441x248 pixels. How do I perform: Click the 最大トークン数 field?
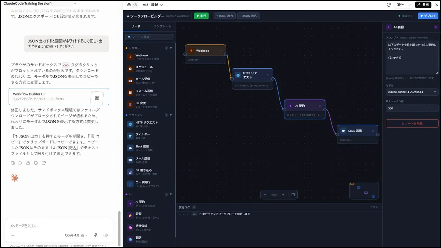point(412,108)
